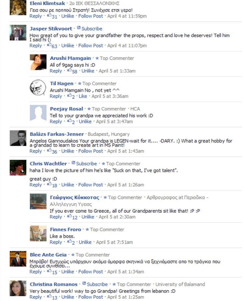The image size is (244, 301).
Task: Unlike Finnes Froro's 'Like a boss' reply
Action: click(x=85, y=242)
